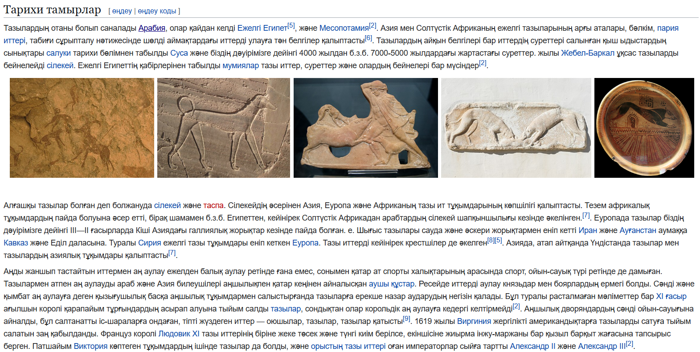This screenshot has width=700, height=352.
Task: Follow the 'орыстың тазы иттері' link
Action: 348,346
